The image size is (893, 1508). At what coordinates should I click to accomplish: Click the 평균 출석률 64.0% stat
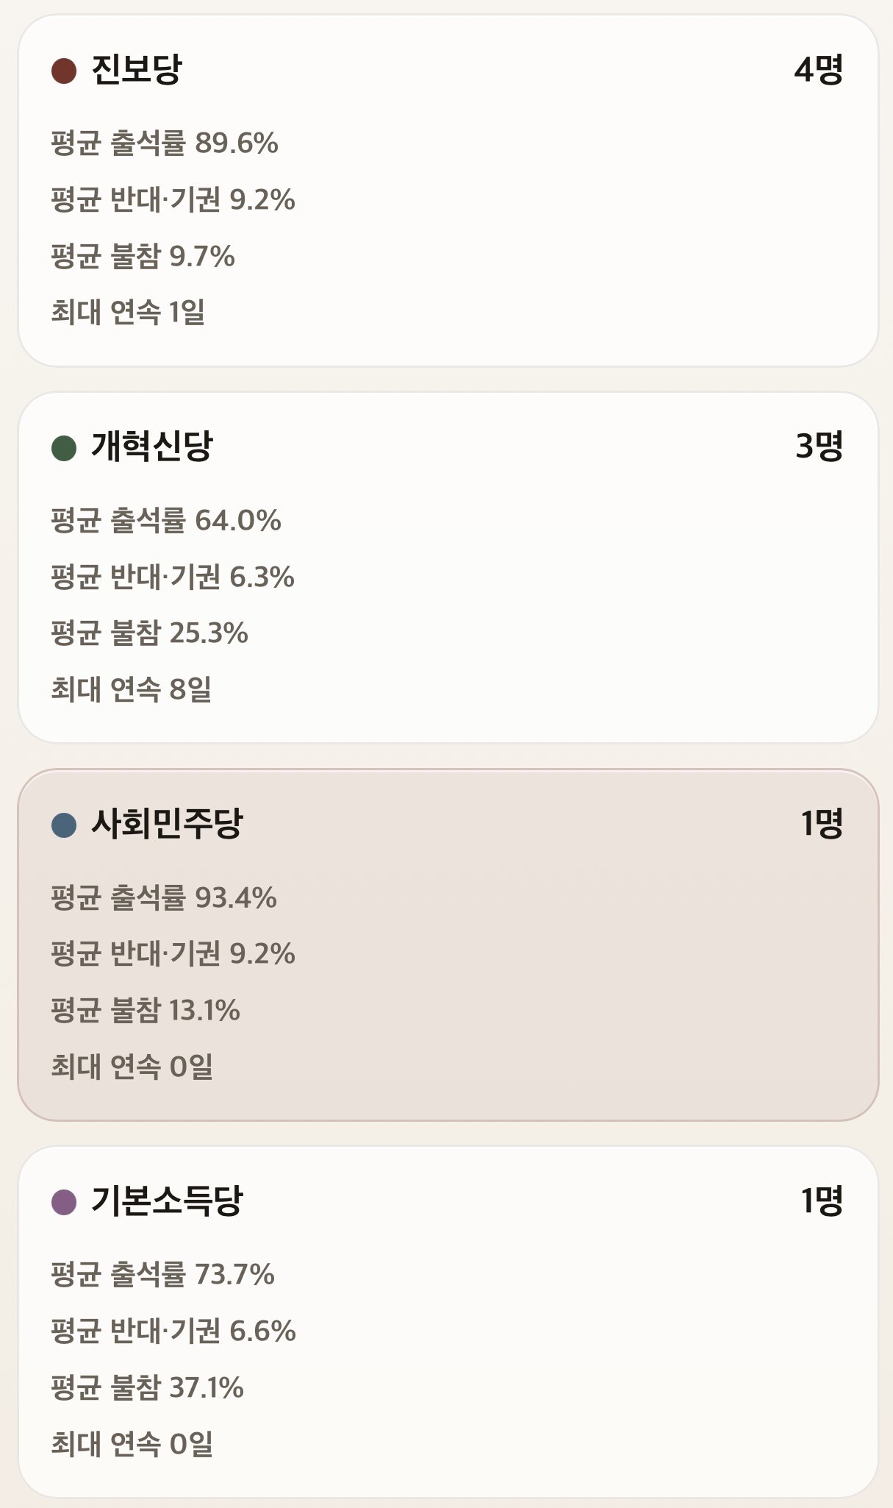tap(166, 520)
